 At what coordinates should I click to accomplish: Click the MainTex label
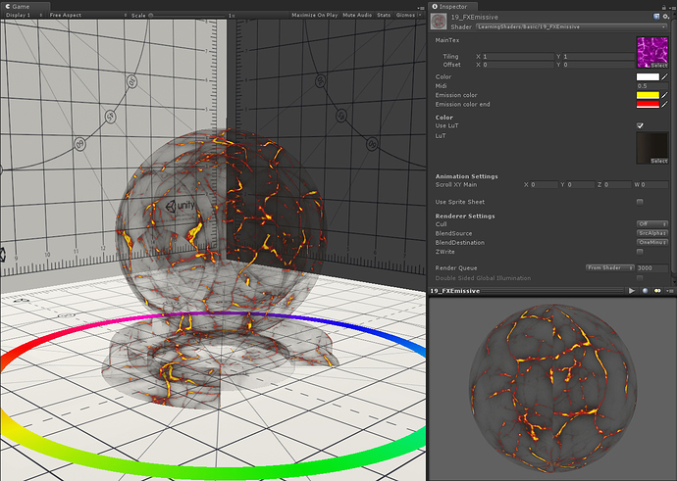click(x=446, y=40)
